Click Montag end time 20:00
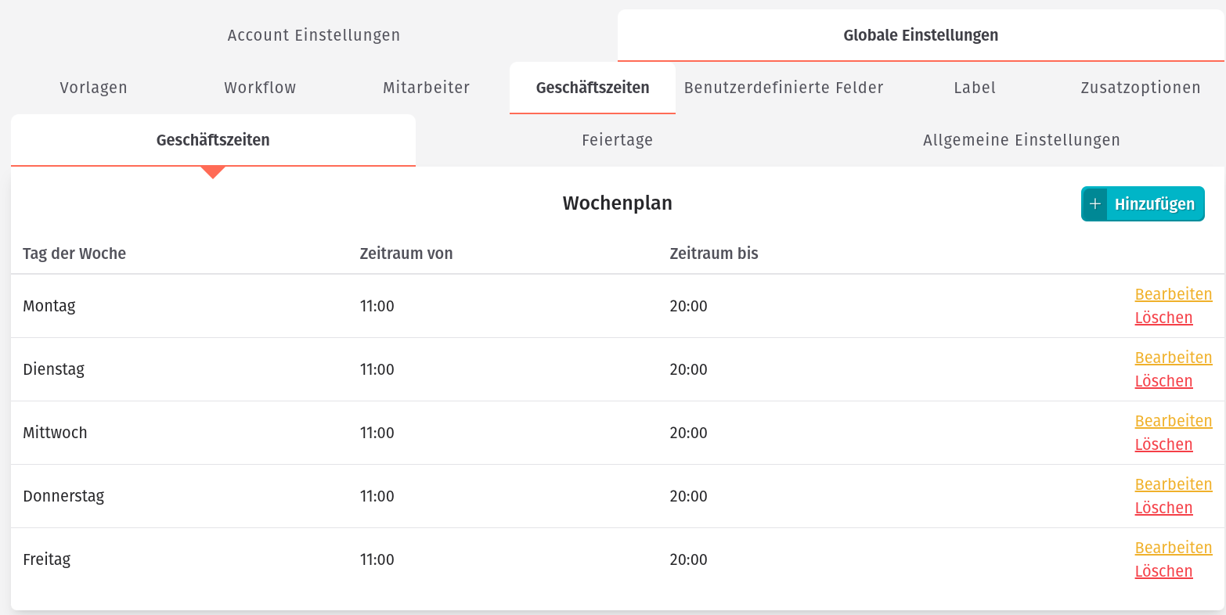Viewport: 1226px width, 615px height. click(689, 306)
